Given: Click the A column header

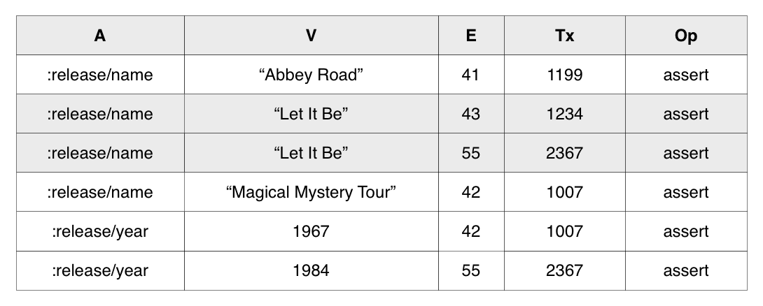Looking at the screenshot, I should (x=100, y=36).
